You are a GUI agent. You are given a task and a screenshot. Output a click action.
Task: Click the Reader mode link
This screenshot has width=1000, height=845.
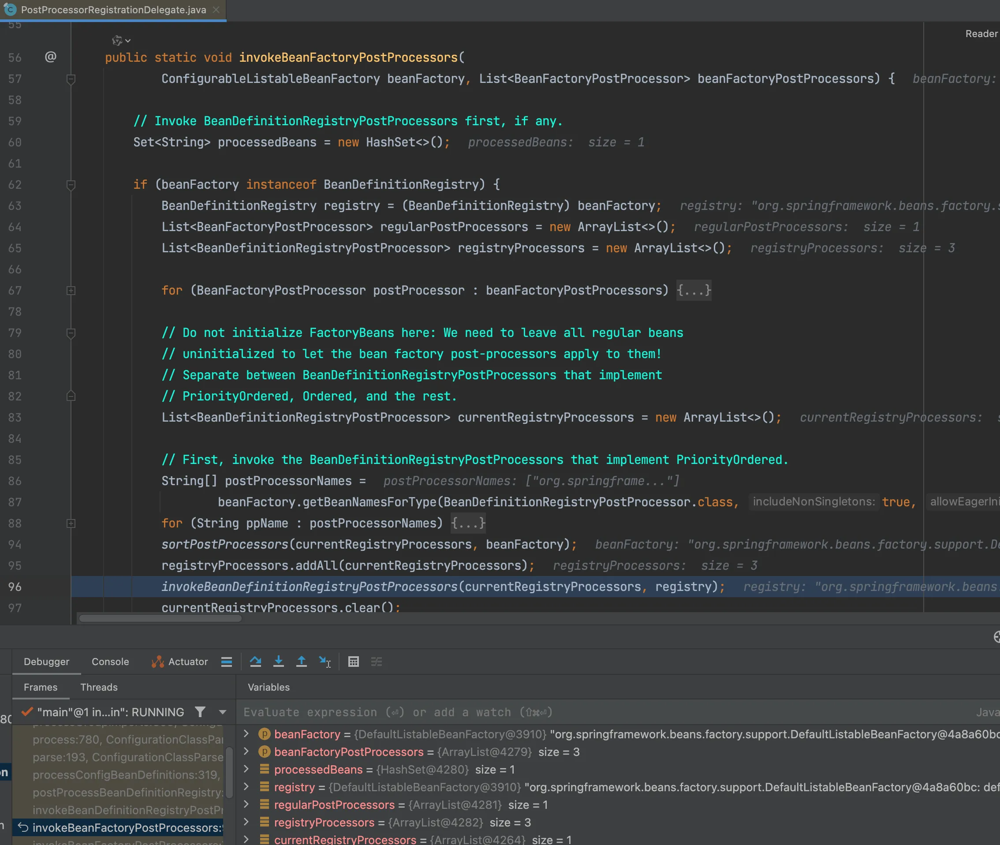pos(981,34)
